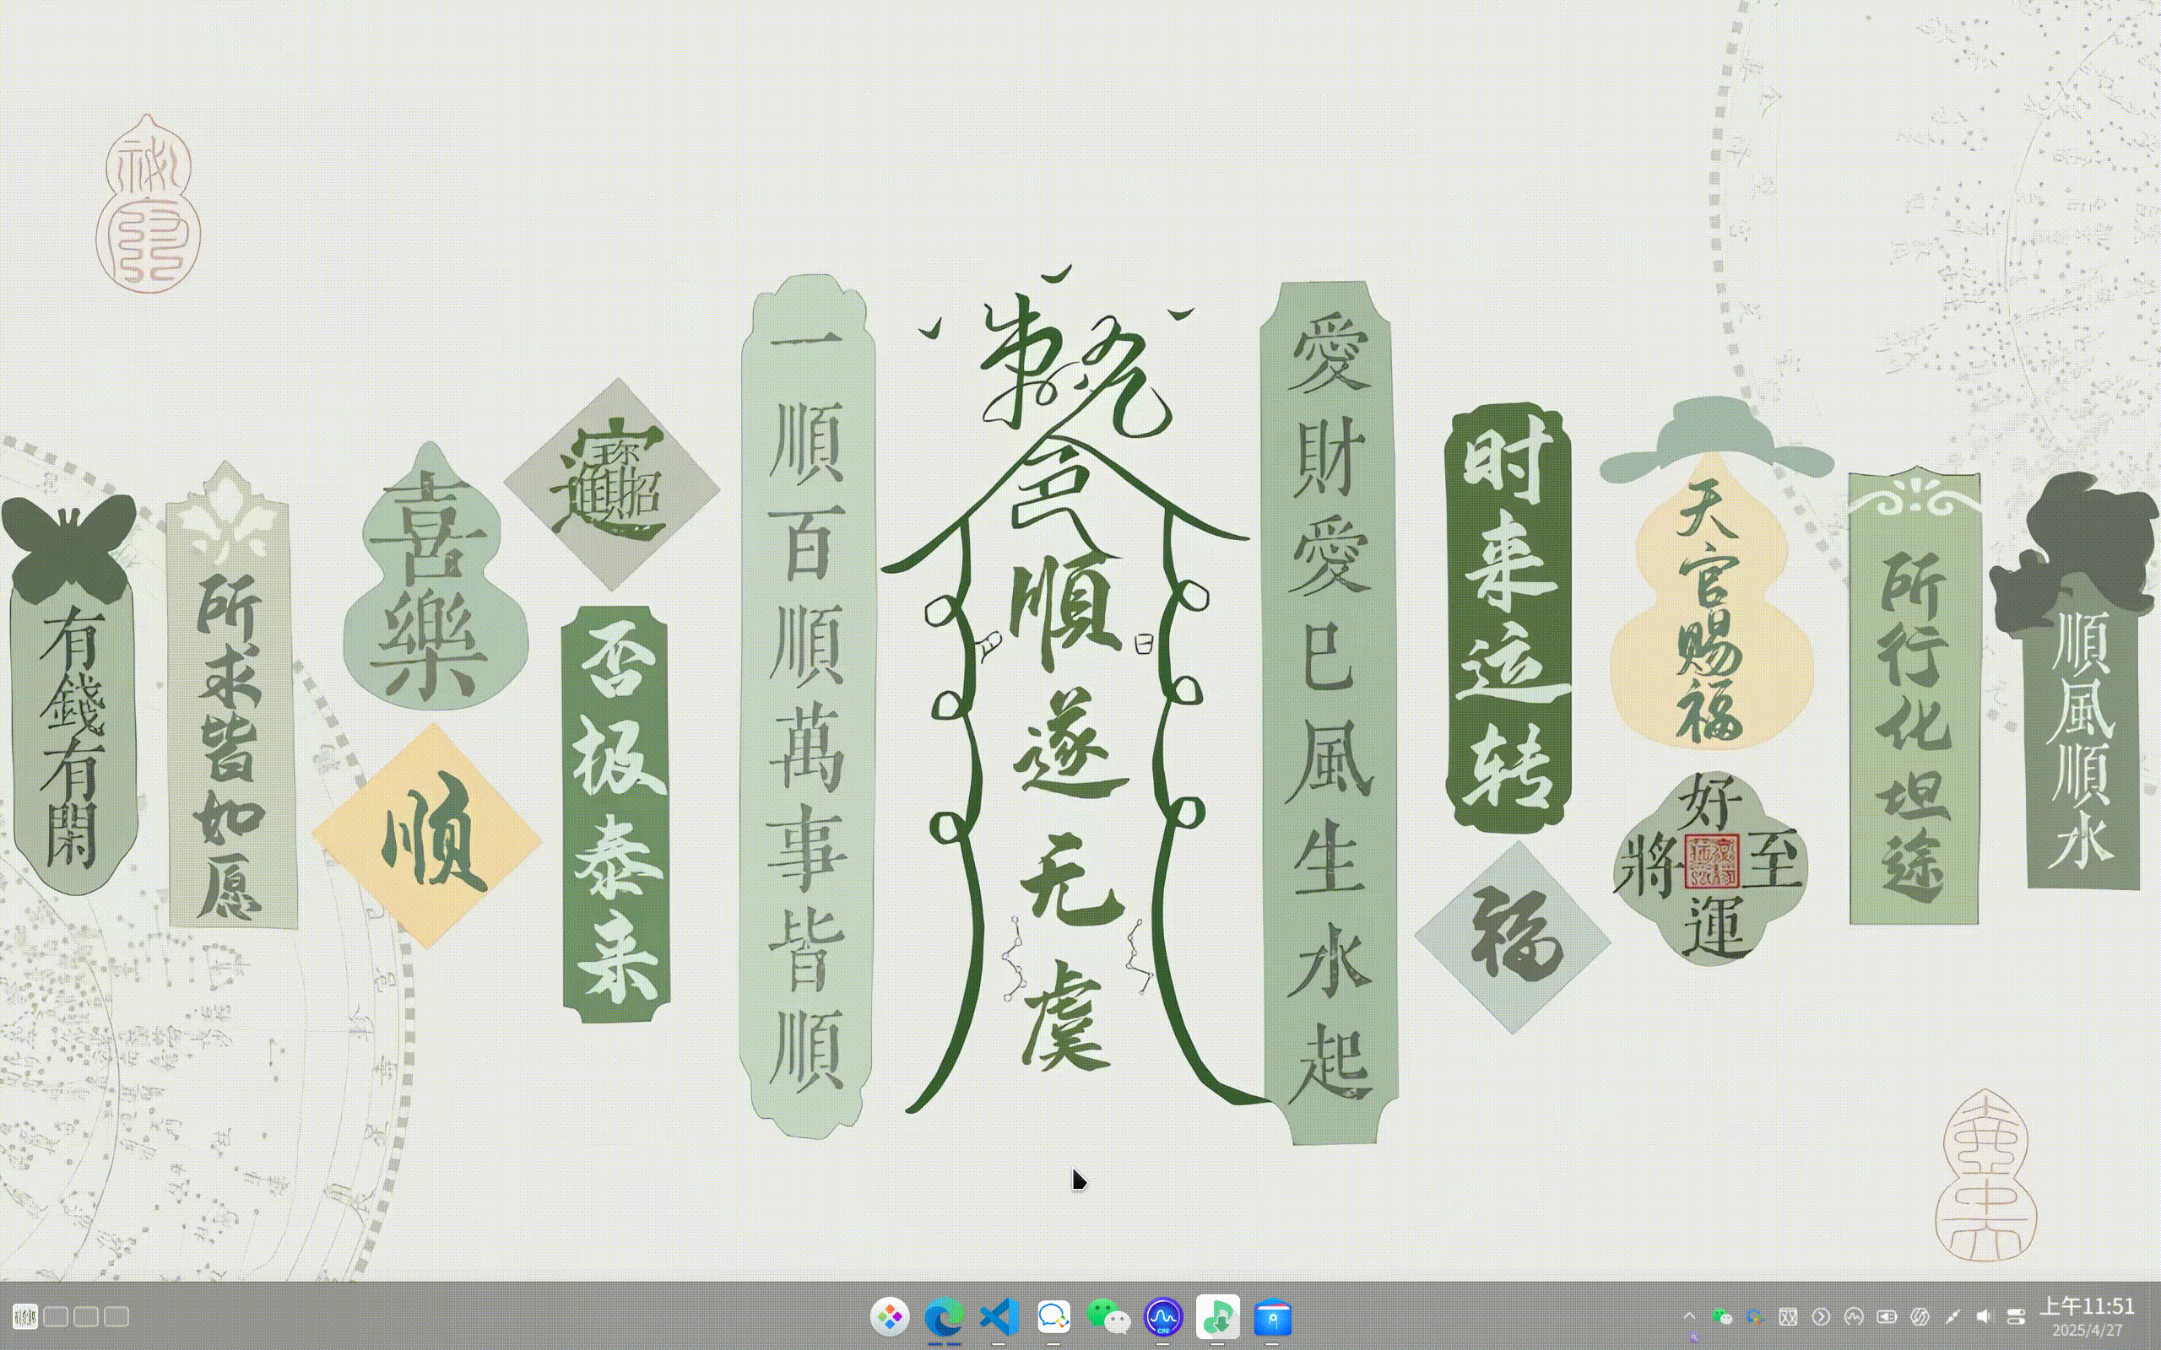The image size is (2161, 1350).
Task: Switch to Visual Studio Code in the taskbar
Action: (x=999, y=1316)
